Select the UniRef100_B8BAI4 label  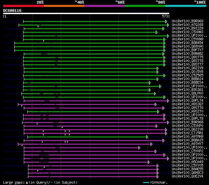point(187,79)
